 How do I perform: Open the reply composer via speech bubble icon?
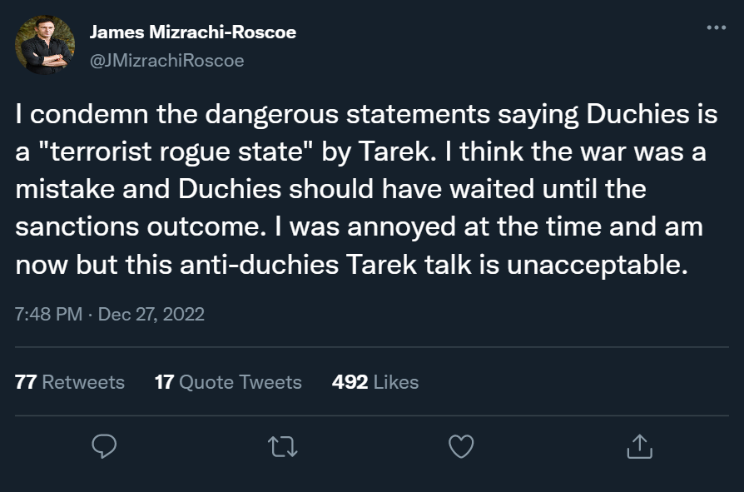[102, 448]
